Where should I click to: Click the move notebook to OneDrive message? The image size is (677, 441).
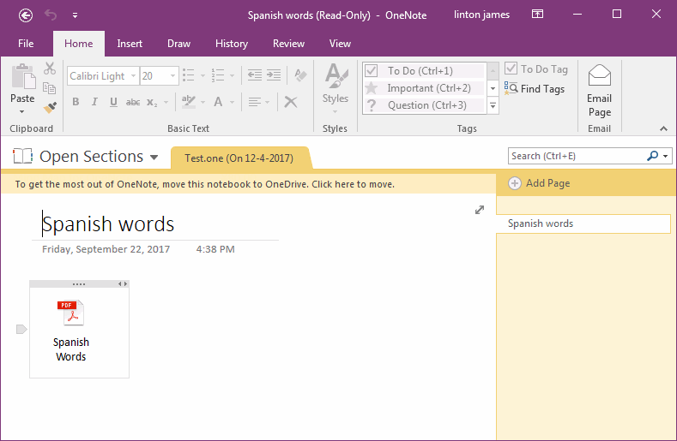(205, 184)
